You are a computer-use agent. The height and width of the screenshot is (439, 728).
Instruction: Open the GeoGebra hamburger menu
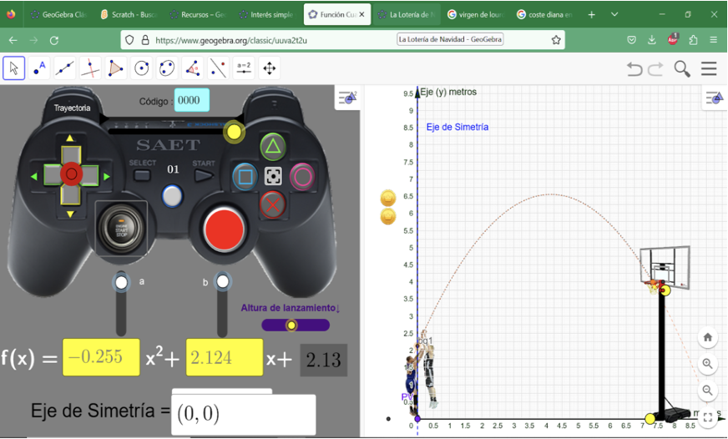(709, 69)
